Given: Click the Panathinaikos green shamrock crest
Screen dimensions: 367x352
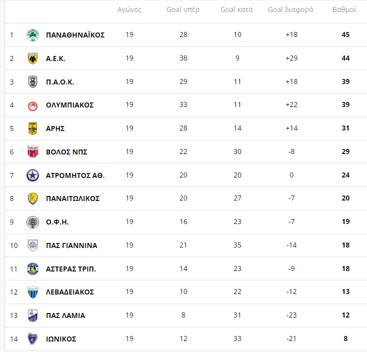Looking at the screenshot, I should tap(33, 35).
